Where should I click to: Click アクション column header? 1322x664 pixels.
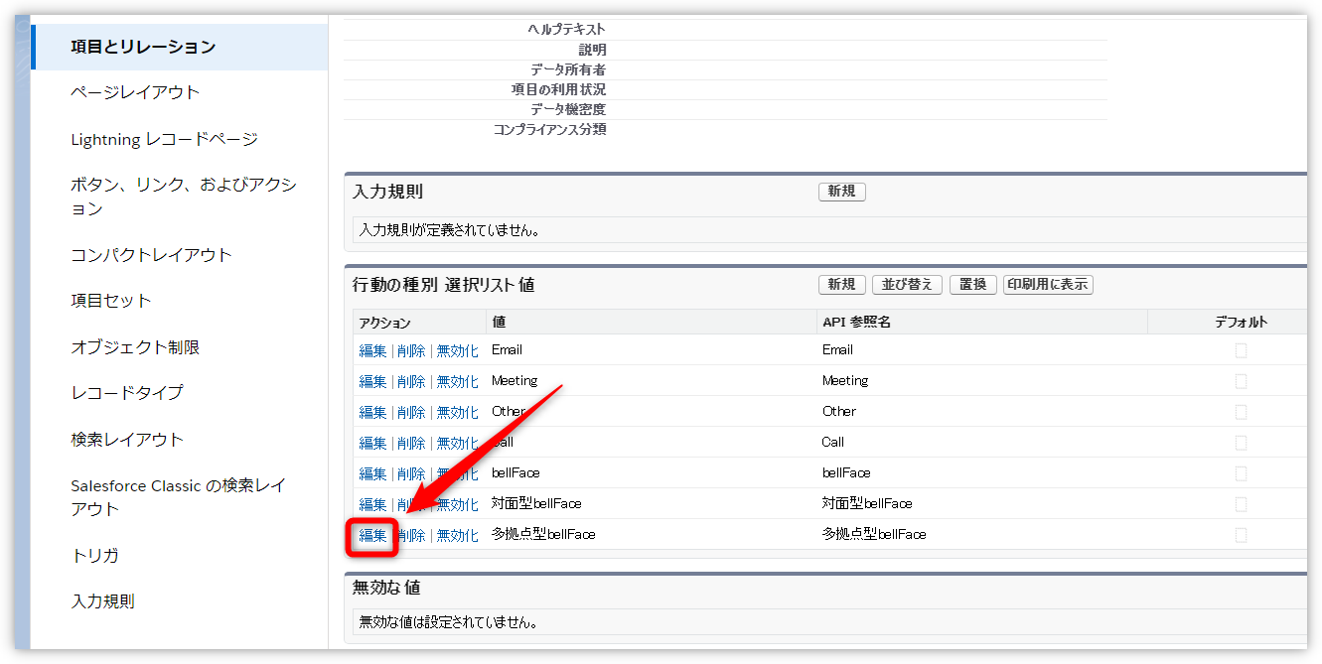click(x=384, y=323)
